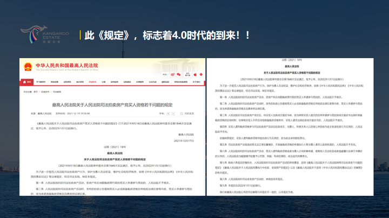This screenshot has width=389, height=218.
Task: Click the home icon in red 首页 tab
Action: (x=24, y=82)
